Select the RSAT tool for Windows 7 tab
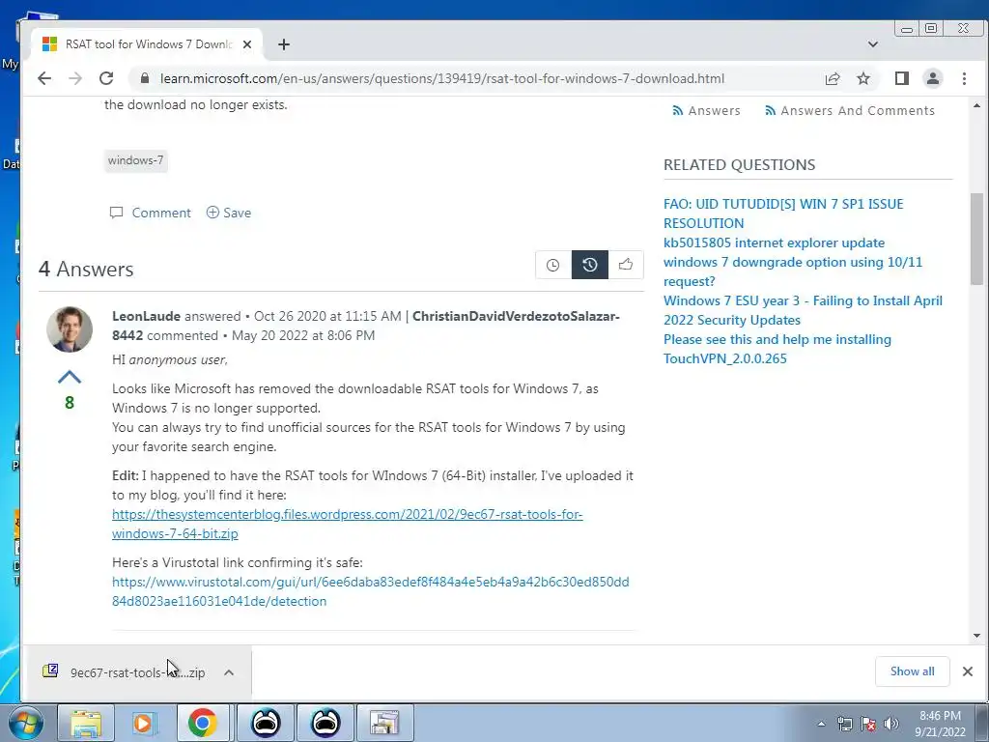The height and width of the screenshot is (742, 989). click(147, 44)
